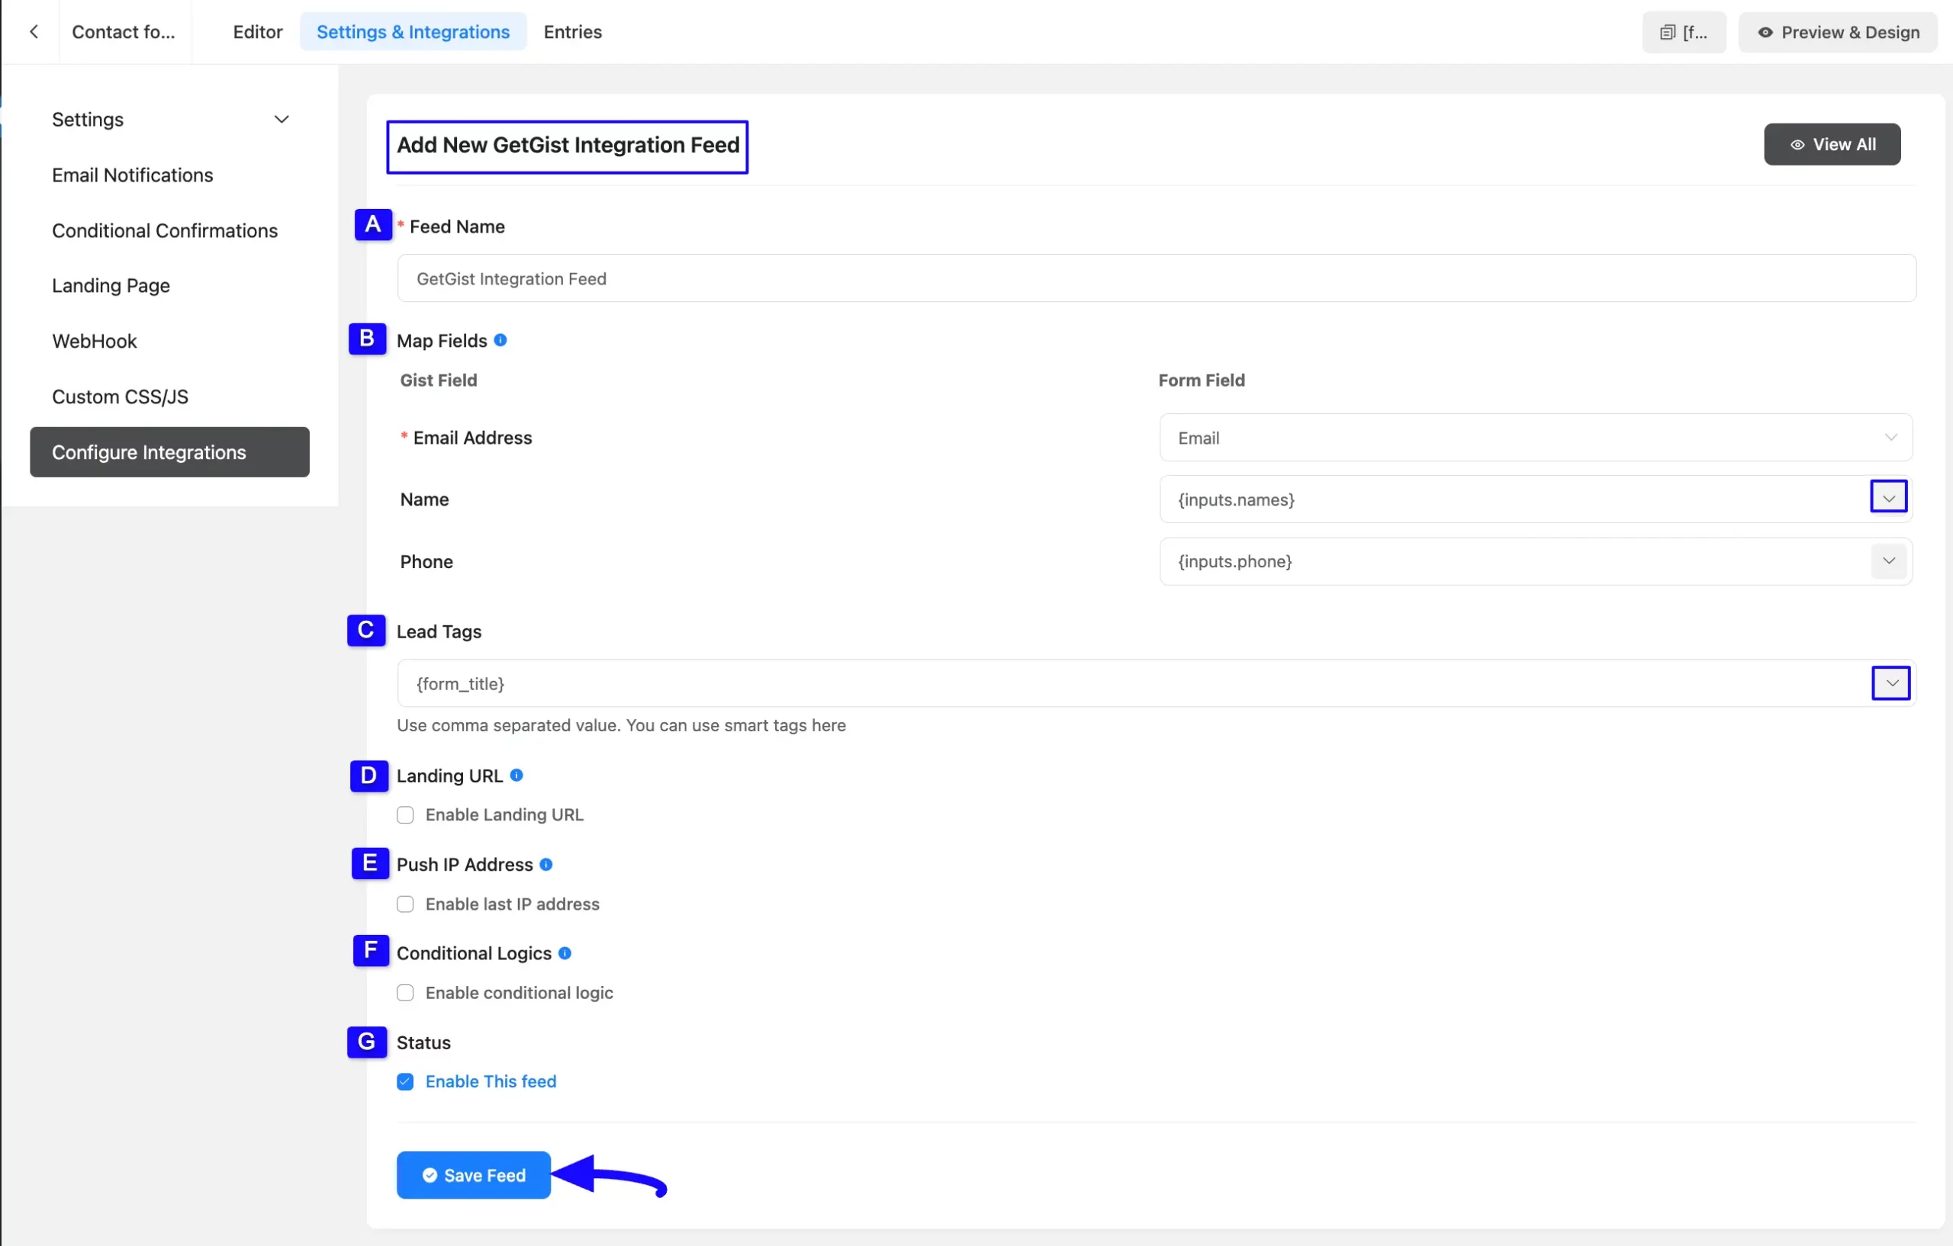Open WebHook settings
The width and height of the screenshot is (1953, 1246).
pos(95,342)
